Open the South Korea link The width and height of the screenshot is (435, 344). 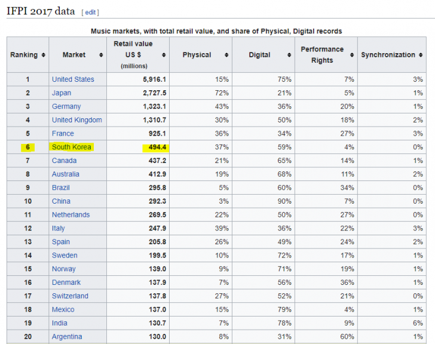point(72,147)
